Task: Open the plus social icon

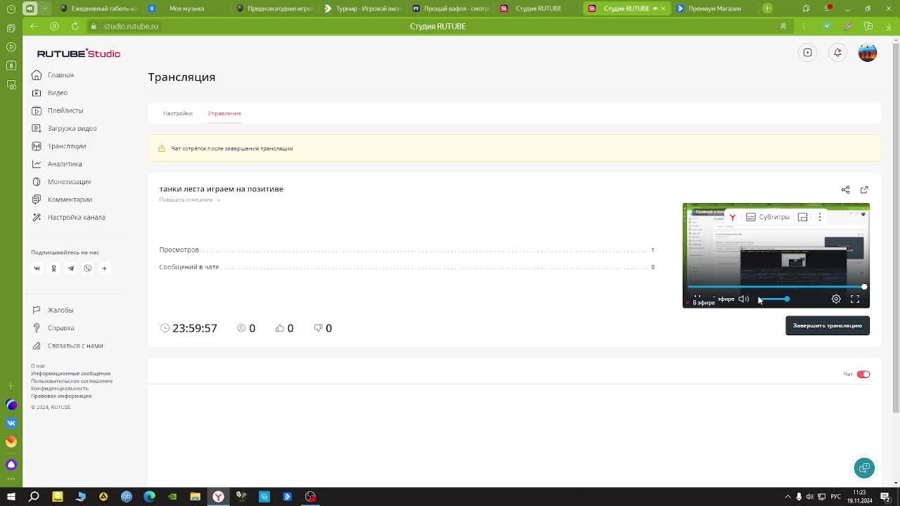Action: 104,268
